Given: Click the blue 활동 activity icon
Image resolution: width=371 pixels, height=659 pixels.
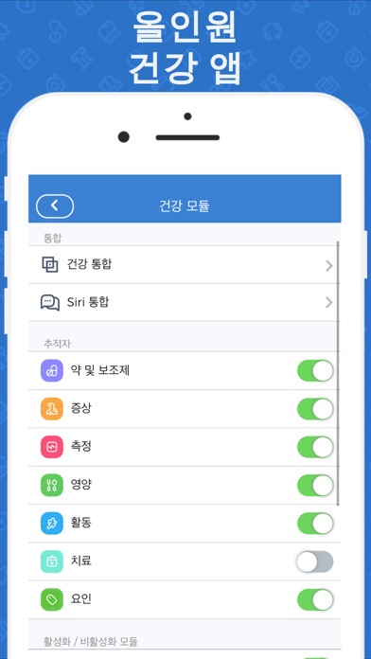Looking at the screenshot, I should tap(52, 524).
